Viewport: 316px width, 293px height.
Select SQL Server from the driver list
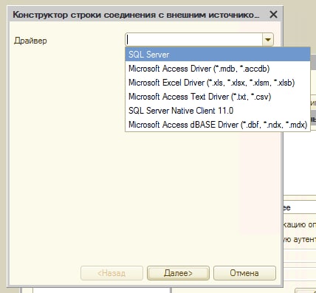[x=218, y=55]
